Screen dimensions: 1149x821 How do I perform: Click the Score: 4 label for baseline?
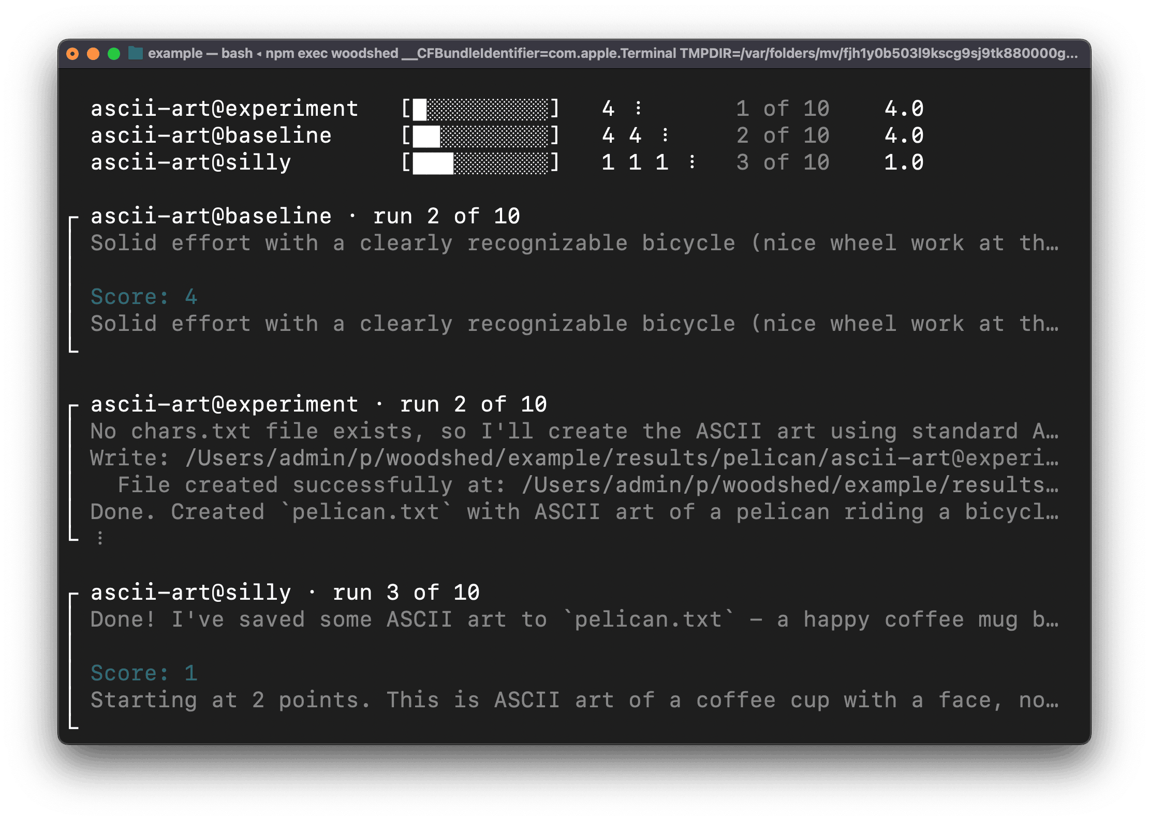[x=143, y=296]
